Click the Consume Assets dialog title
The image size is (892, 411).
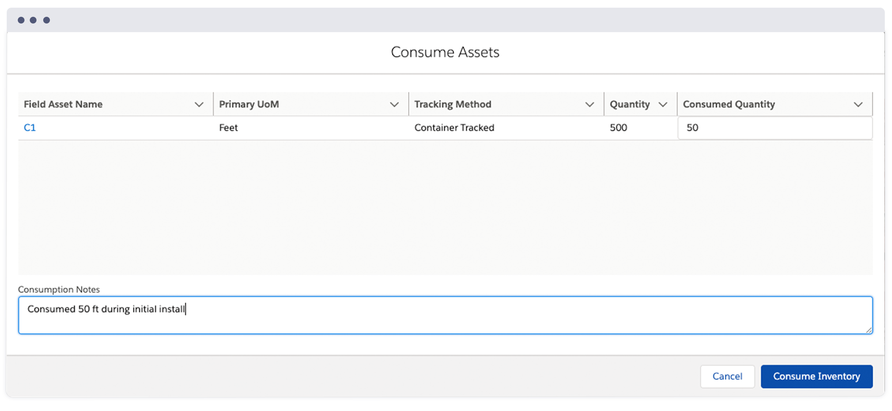click(445, 52)
